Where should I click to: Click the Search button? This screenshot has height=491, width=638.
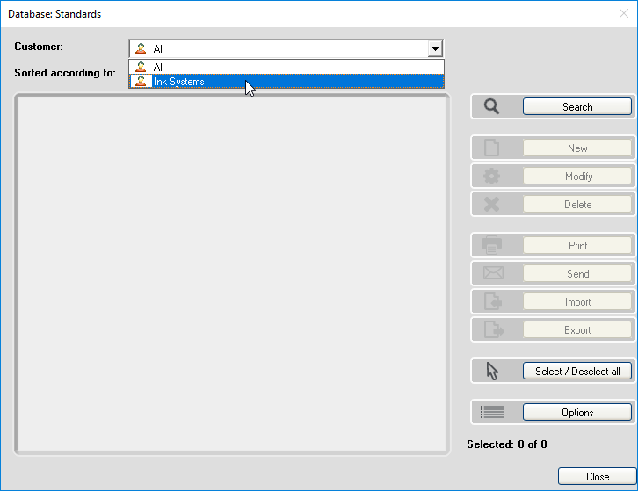tap(577, 106)
